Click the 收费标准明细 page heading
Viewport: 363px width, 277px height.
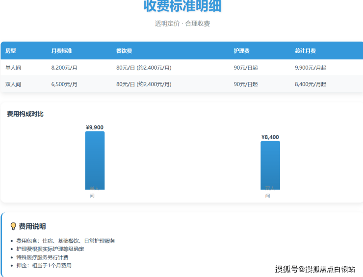(x=182, y=6)
